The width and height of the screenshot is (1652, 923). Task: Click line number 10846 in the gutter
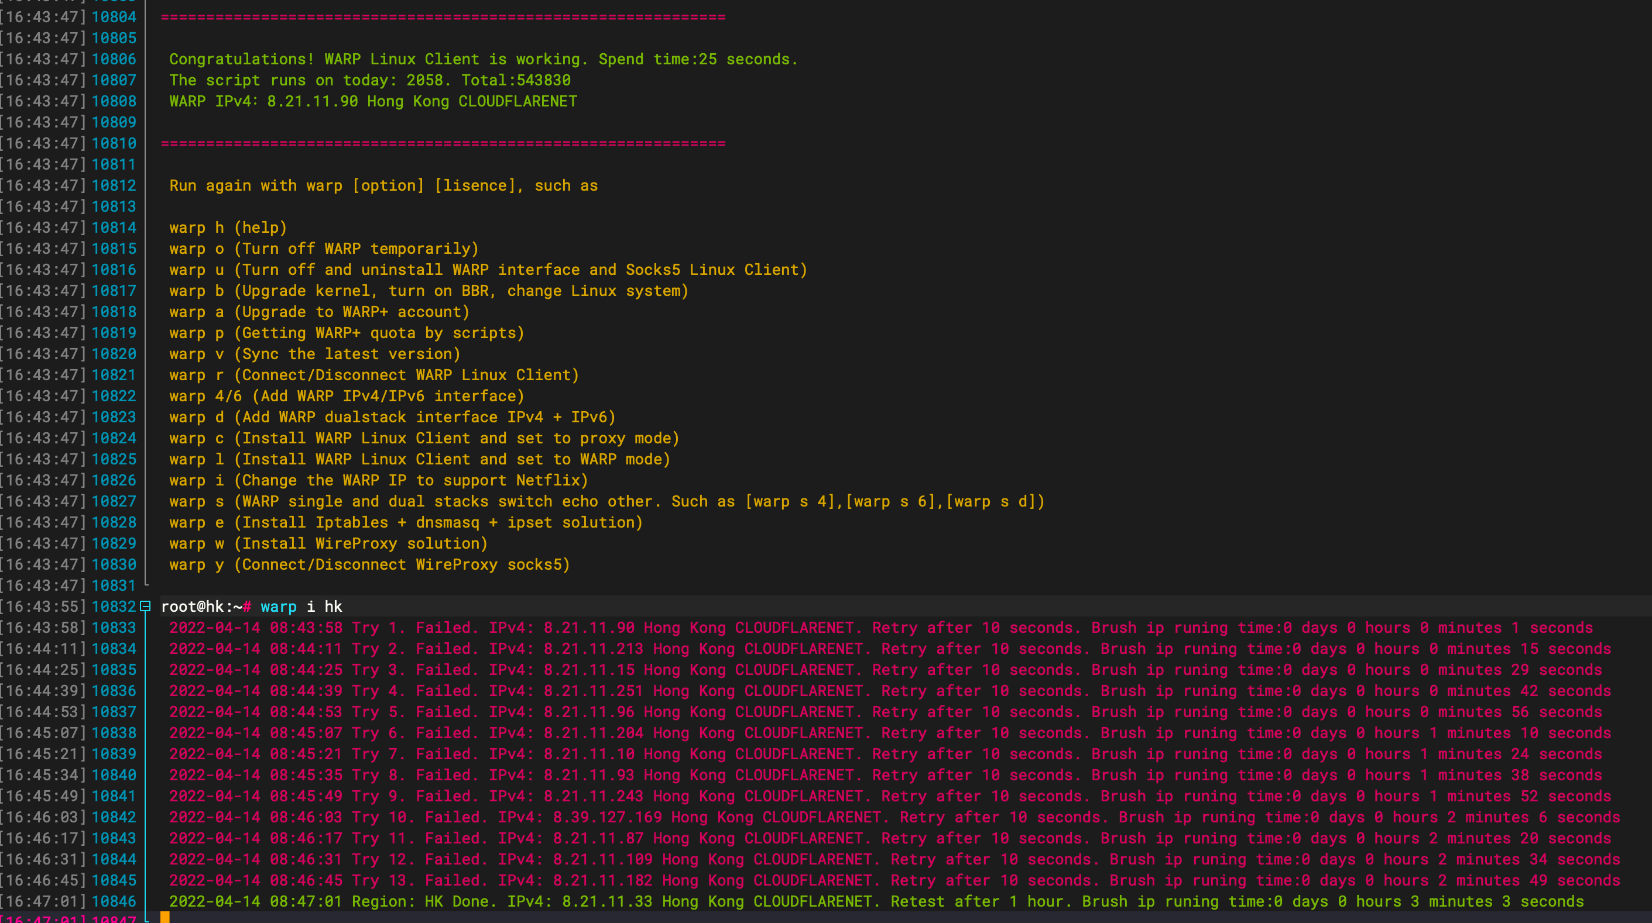[x=116, y=901]
